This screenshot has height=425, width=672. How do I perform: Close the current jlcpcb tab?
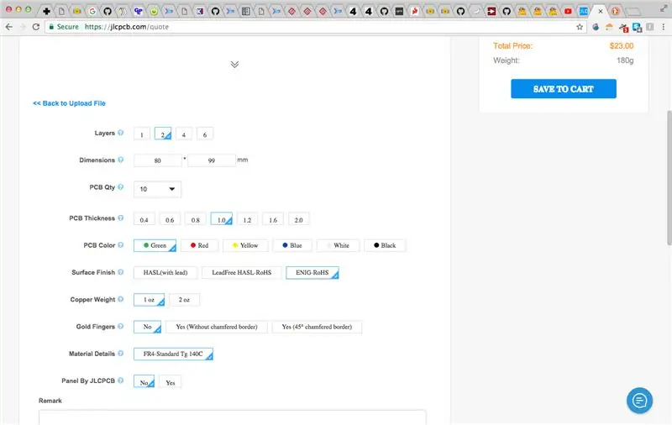(x=601, y=12)
